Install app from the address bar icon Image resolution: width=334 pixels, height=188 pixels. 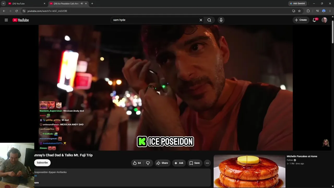coord(294,11)
